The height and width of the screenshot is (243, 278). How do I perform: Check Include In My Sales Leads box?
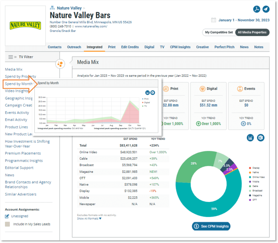tap(7, 224)
